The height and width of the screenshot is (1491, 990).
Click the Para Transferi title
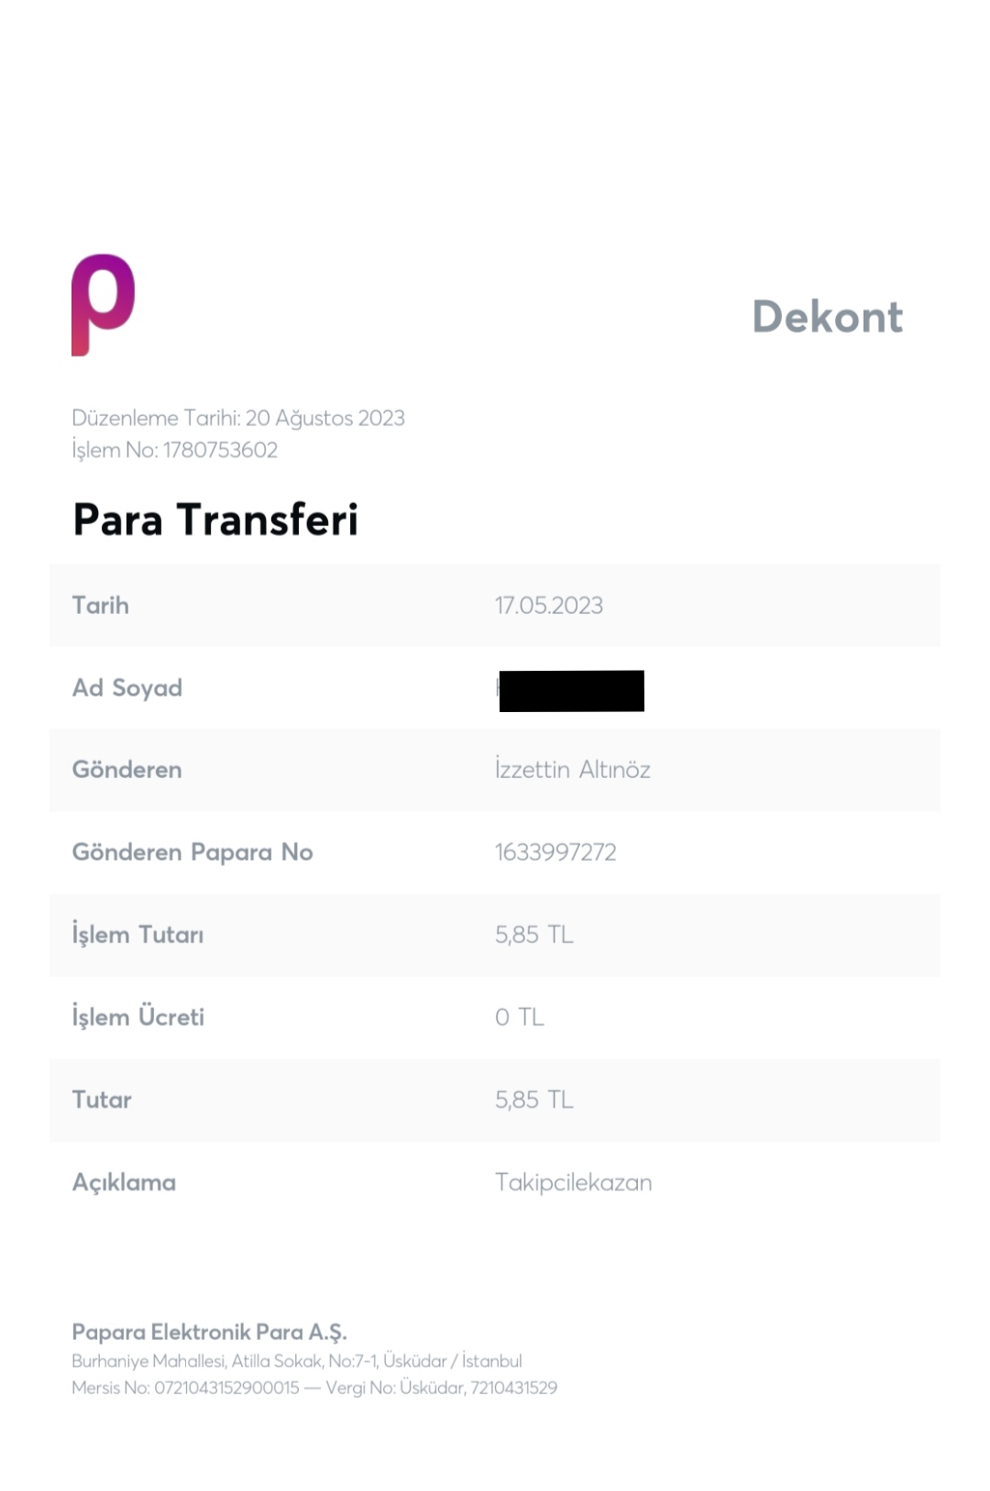pos(215,520)
